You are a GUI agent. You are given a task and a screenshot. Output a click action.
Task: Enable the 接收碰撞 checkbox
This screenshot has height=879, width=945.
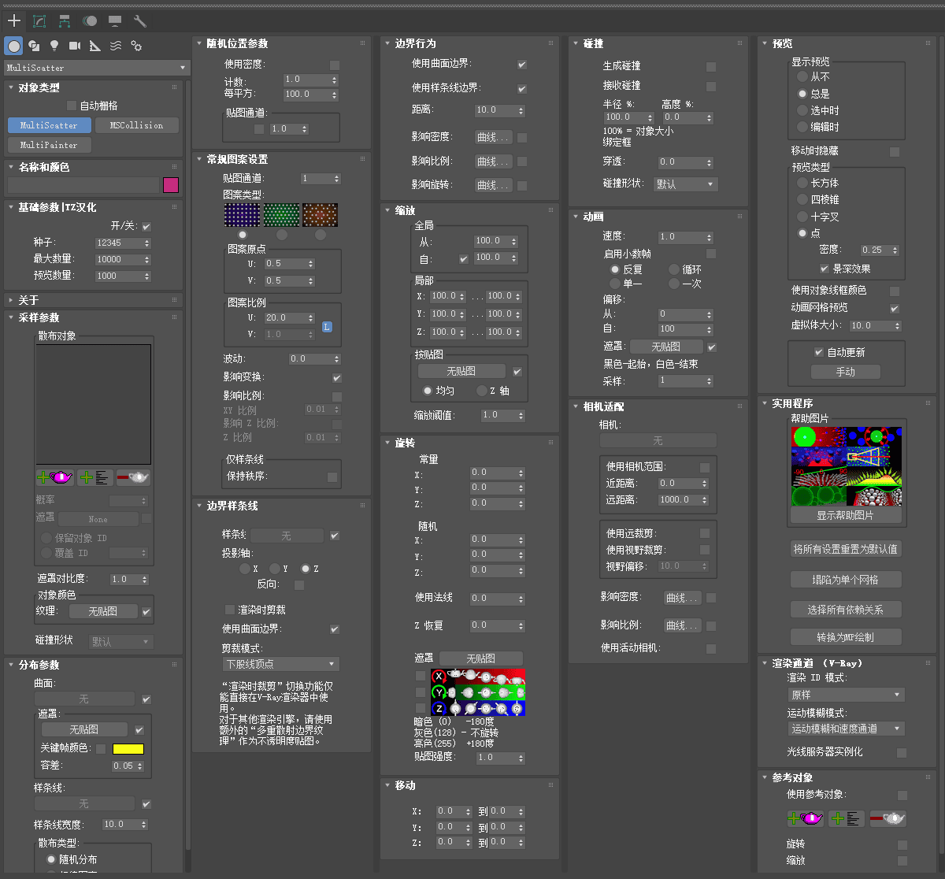tap(711, 87)
